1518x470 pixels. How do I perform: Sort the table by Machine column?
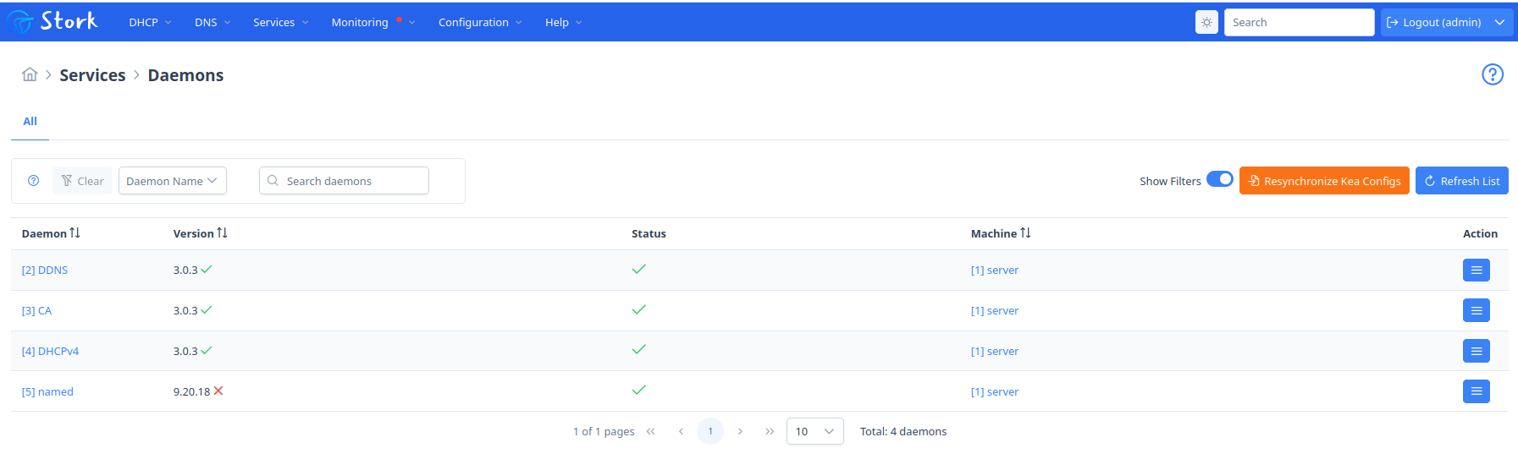(1001, 233)
